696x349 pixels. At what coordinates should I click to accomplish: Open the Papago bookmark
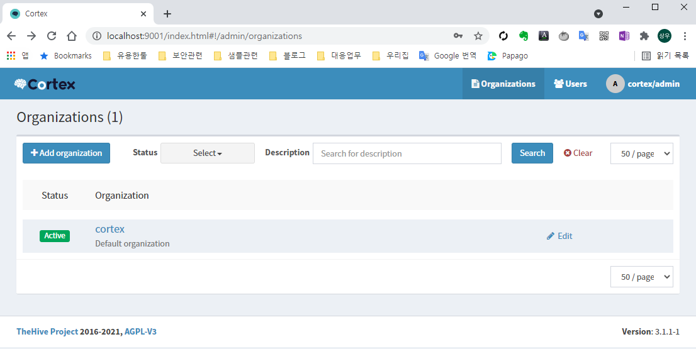point(508,56)
